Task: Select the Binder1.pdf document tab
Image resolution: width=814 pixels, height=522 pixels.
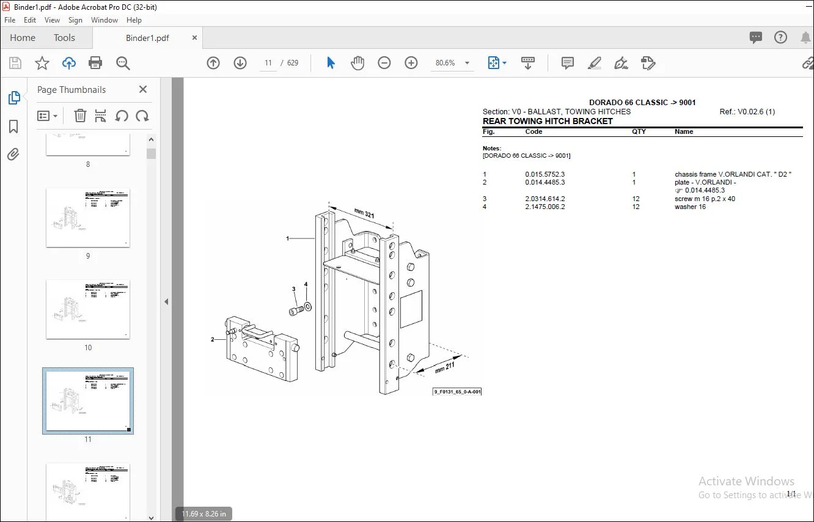Action: click(x=147, y=38)
